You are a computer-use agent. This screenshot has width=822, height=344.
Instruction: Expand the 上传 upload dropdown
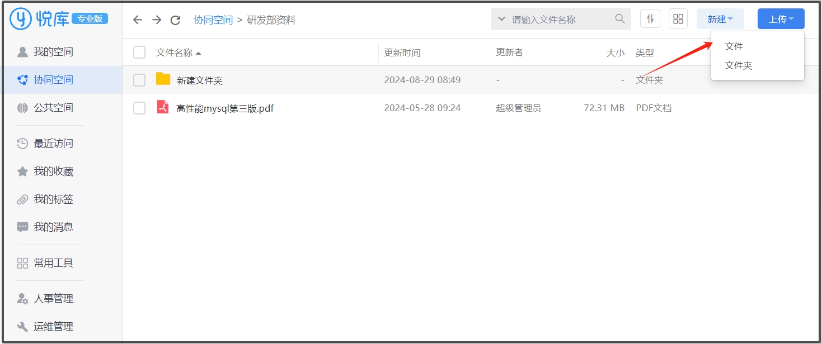tap(781, 19)
